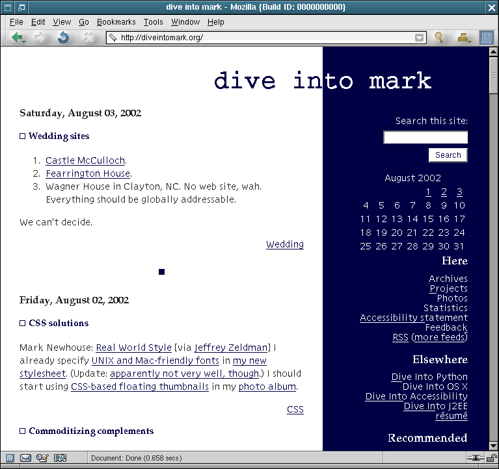Open the Dive Into J2EE link
Image resolution: width=499 pixels, height=469 pixels.
[x=436, y=406]
